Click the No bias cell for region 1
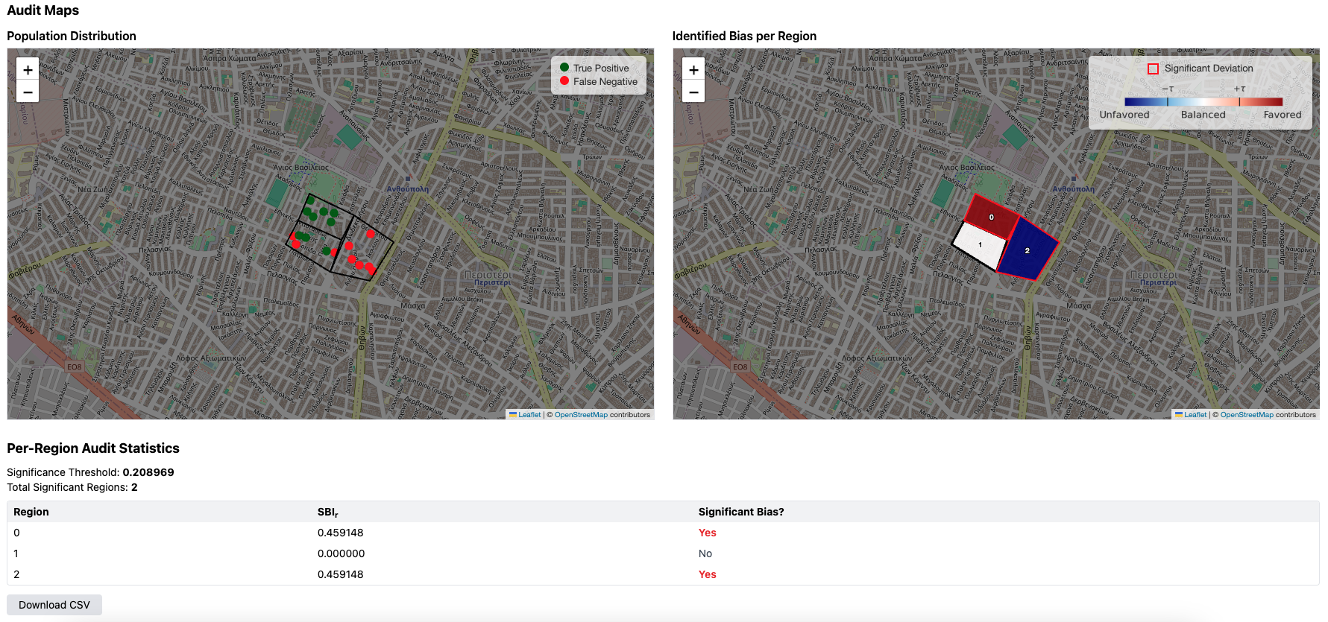Image resolution: width=1328 pixels, height=622 pixels. point(705,553)
